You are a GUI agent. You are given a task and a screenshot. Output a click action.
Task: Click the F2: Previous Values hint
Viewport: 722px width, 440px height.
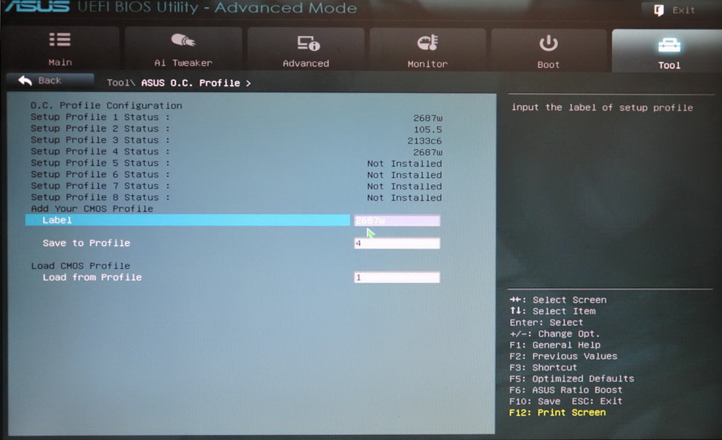pos(563,356)
